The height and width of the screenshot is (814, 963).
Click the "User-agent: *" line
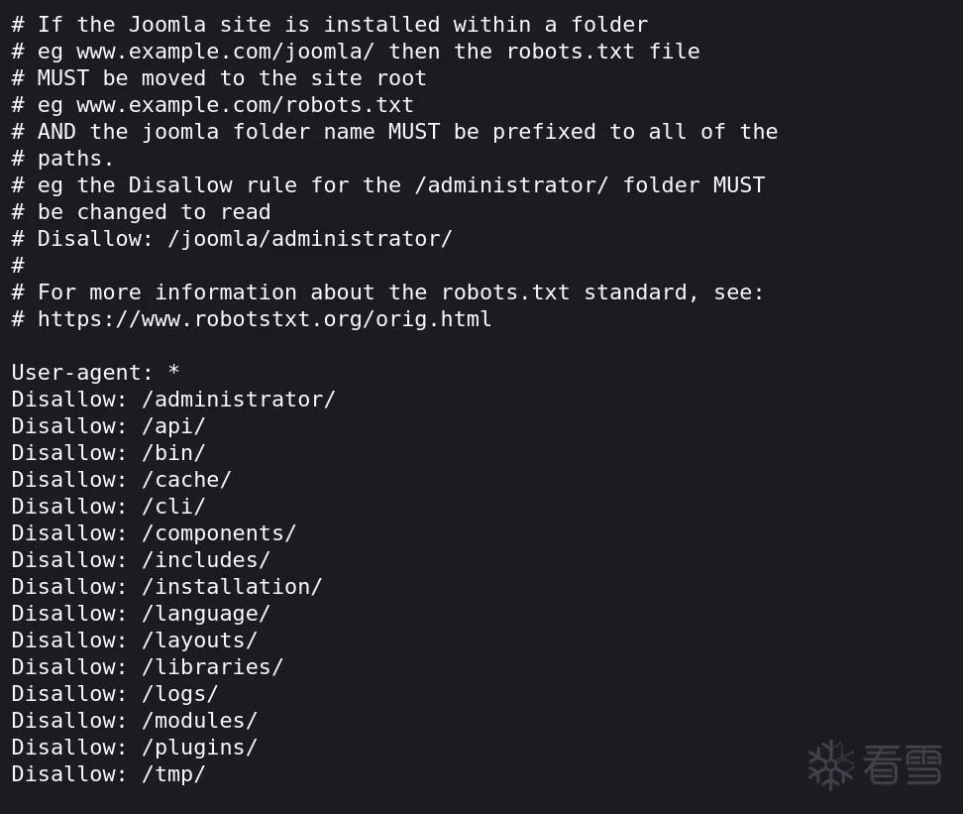pos(96,373)
